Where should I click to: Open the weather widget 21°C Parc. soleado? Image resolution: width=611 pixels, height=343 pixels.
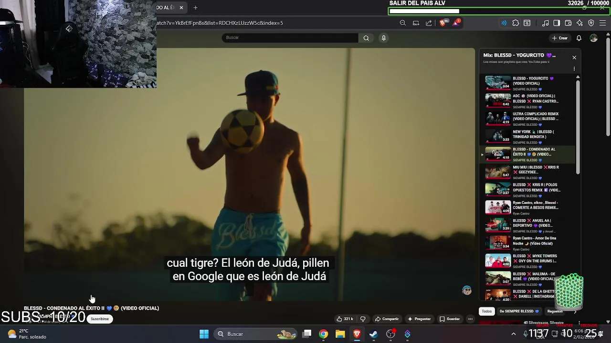pyautogui.click(x=28, y=334)
